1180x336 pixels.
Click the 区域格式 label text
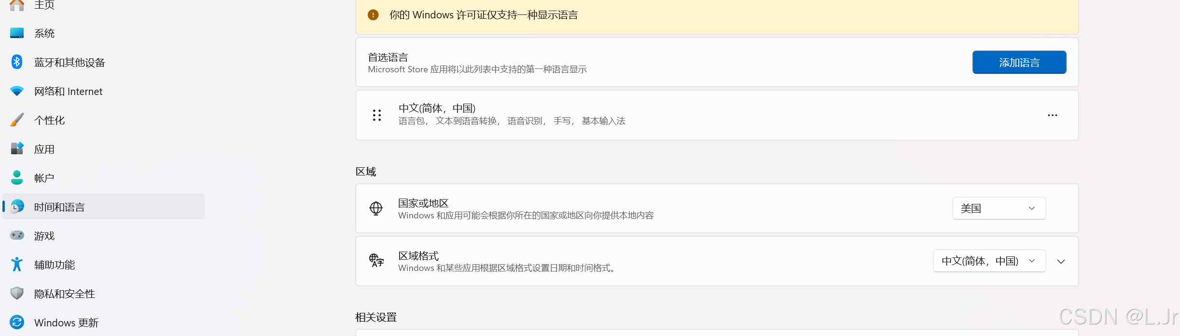point(418,255)
